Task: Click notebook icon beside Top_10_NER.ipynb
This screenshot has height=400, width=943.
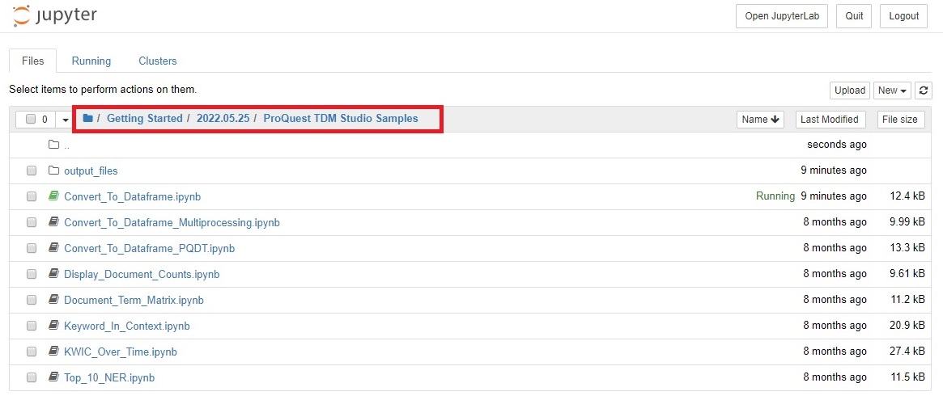Action: pyautogui.click(x=54, y=377)
